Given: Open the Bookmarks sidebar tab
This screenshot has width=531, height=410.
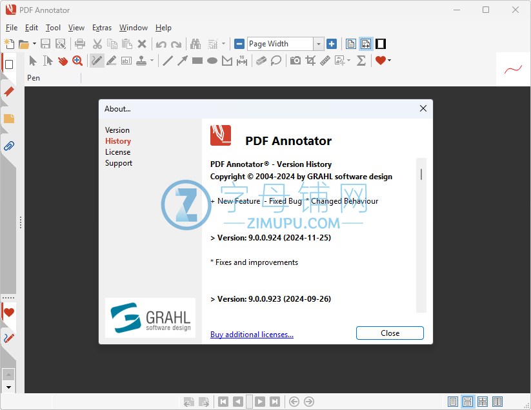Looking at the screenshot, I should pyautogui.click(x=9, y=92).
